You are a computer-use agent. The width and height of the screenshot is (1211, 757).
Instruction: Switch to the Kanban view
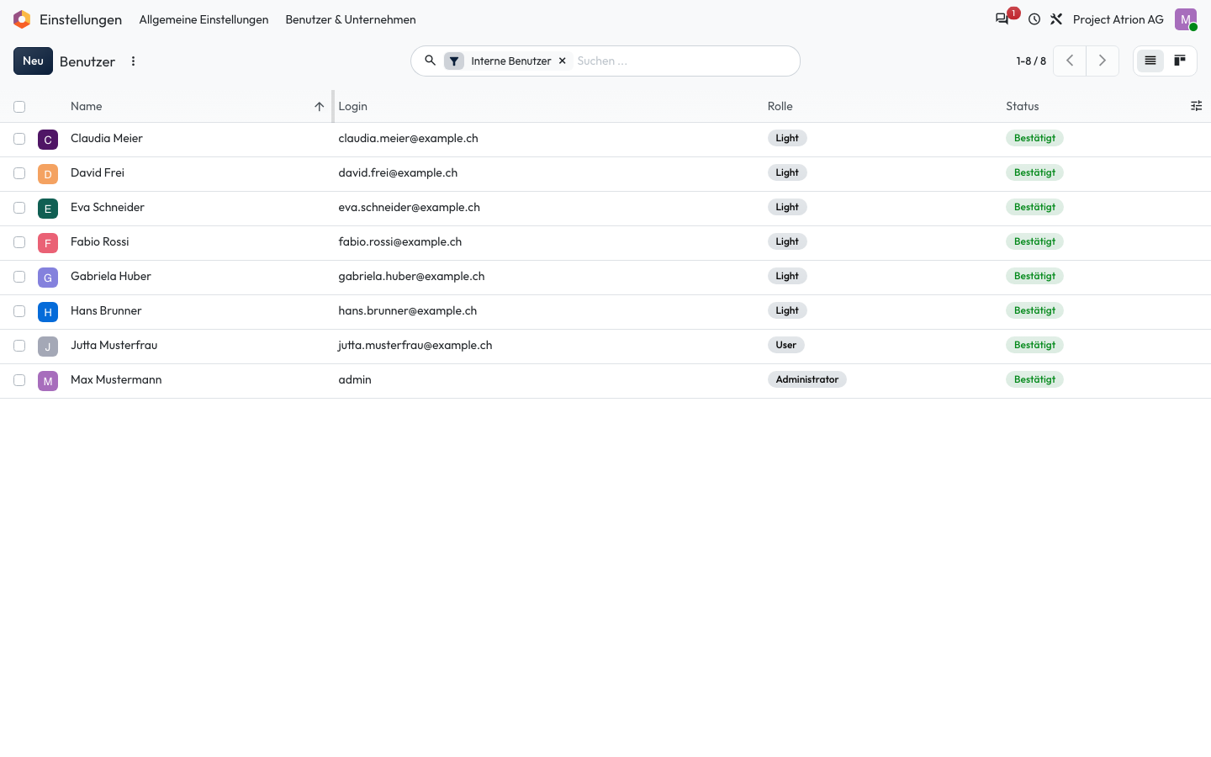pos(1180,61)
